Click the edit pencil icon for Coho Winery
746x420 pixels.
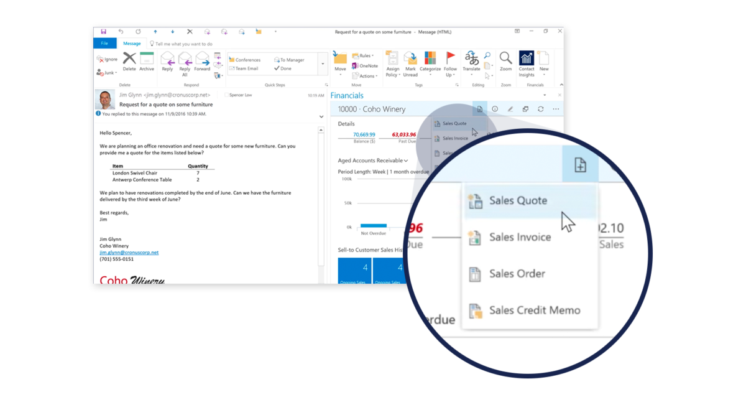click(510, 108)
